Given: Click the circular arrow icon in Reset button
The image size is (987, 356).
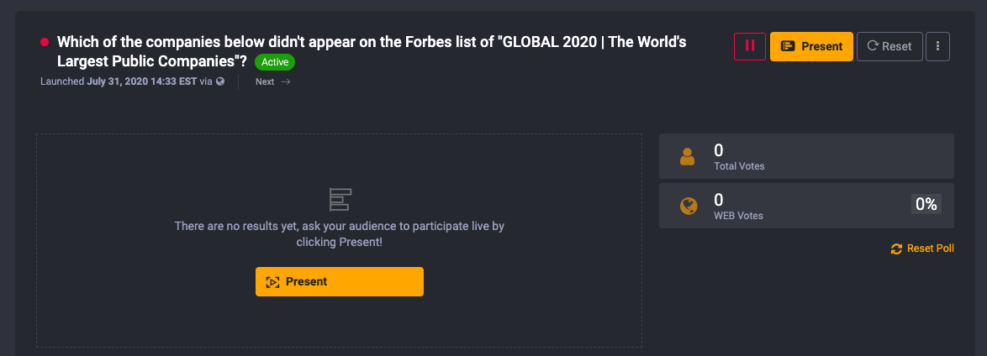Looking at the screenshot, I should (x=873, y=46).
